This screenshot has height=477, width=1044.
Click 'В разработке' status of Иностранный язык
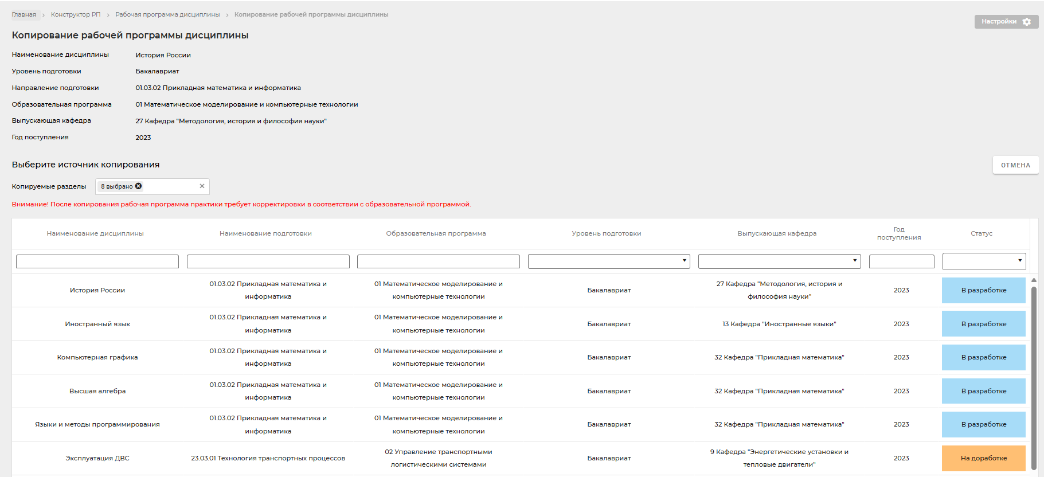click(984, 324)
